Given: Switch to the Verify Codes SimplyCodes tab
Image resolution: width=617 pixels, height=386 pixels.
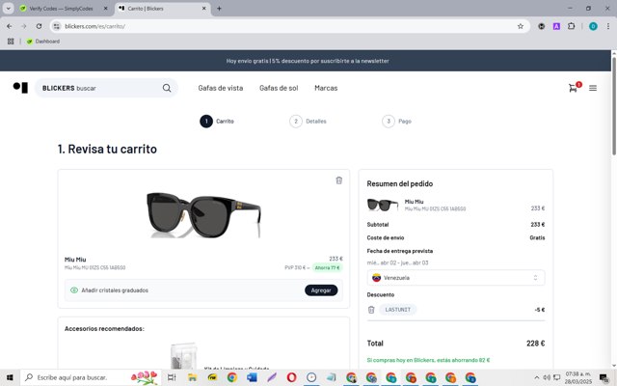Looking at the screenshot, I should coord(63,9).
